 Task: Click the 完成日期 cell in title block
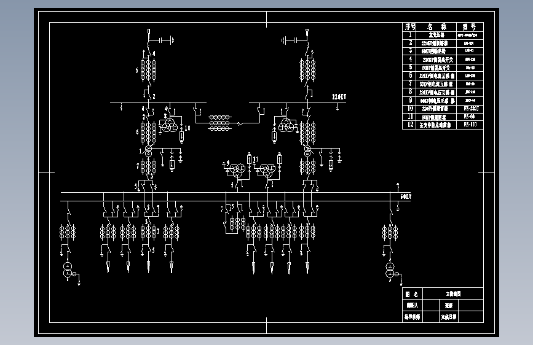coord(449,317)
